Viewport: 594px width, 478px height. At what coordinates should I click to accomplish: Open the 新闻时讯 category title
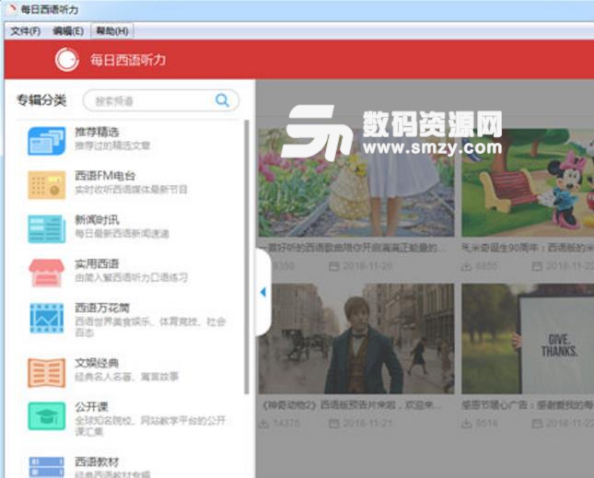point(97,220)
